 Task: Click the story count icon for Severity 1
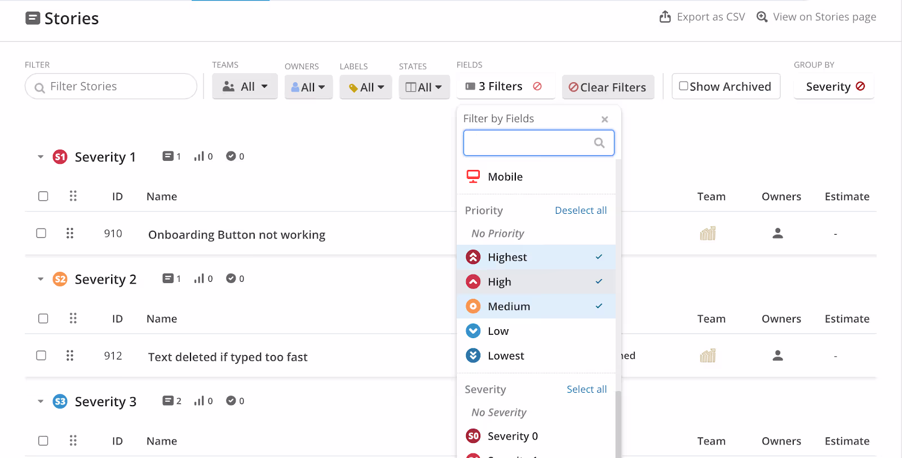pos(168,156)
